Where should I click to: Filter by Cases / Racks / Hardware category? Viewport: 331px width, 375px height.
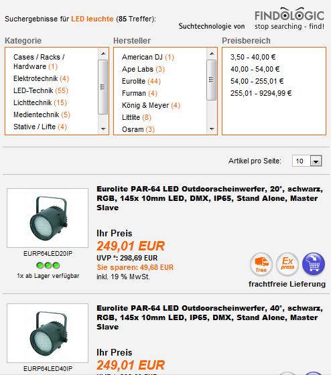pyautogui.click(x=39, y=62)
